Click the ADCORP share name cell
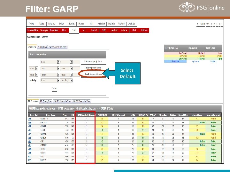Image resolution: width=230 pixels, height=172 pixels. (x=43, y=126)
